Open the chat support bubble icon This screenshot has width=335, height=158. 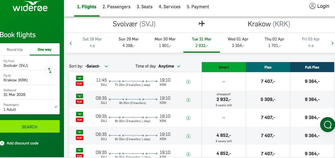[x=328, y=124]
